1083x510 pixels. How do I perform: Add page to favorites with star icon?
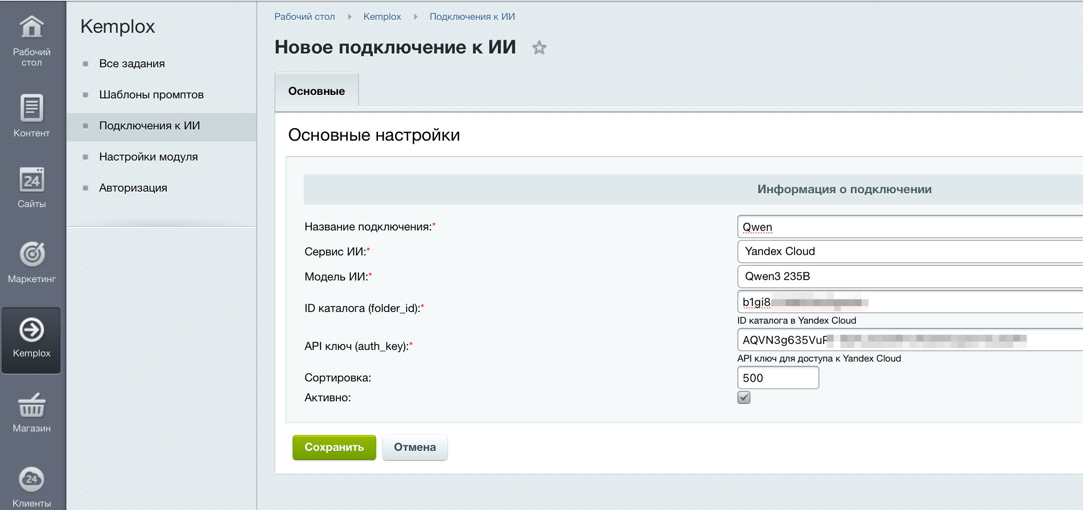tap(539, 47)
